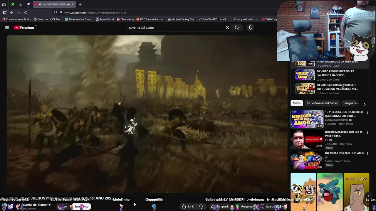Open playlist title 10 VIDEOJUEGOS muy CUTRES

[337, 87]
